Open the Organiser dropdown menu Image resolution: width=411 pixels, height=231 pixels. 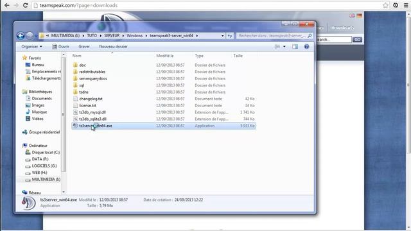point(31,47)
